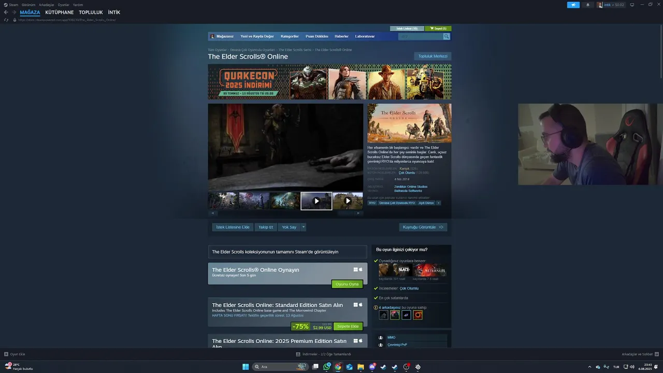The height and width of the screenshot is (373, 663).
Task: Click the store search input field
Action: coord(421,36)
